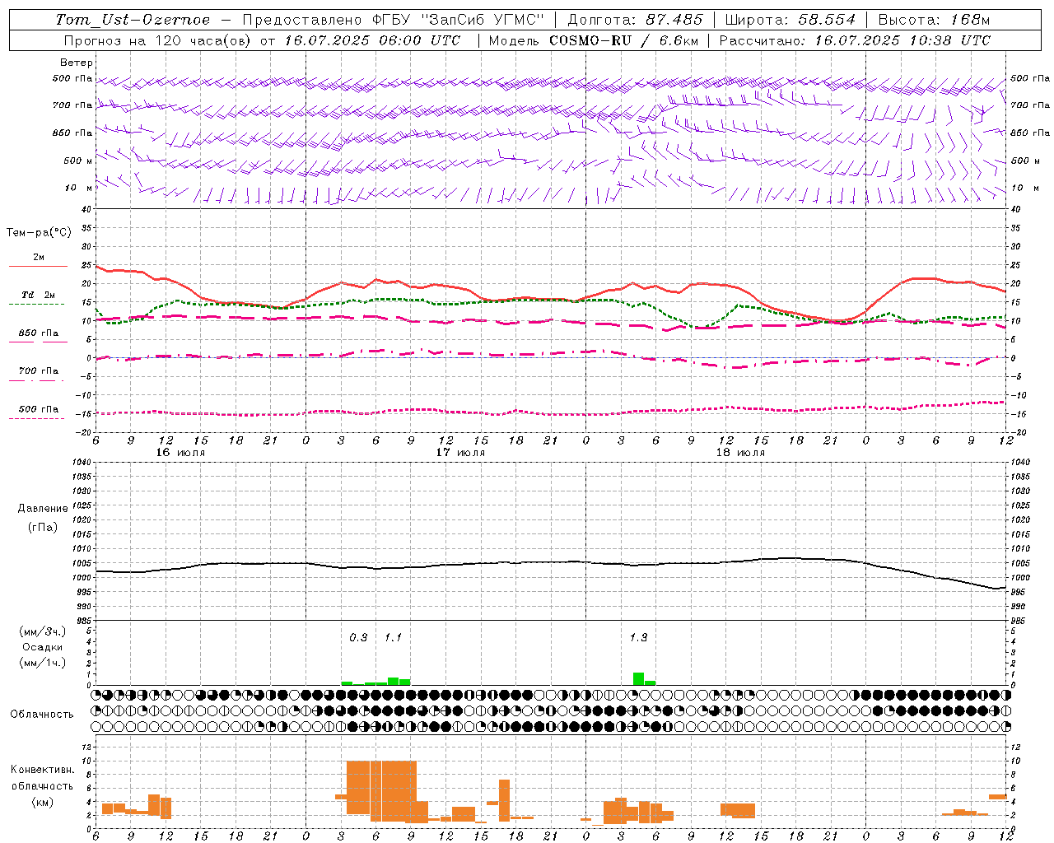Click the tall green precipitation bar below 1.3
The height and width of the screenshot is (843, 1054).
click(x=638, y=678)
